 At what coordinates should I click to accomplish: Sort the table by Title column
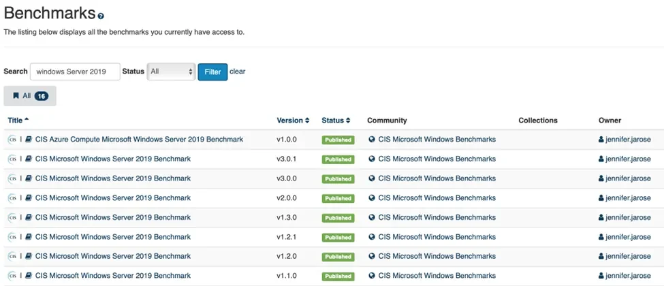[x=18, y=121]
